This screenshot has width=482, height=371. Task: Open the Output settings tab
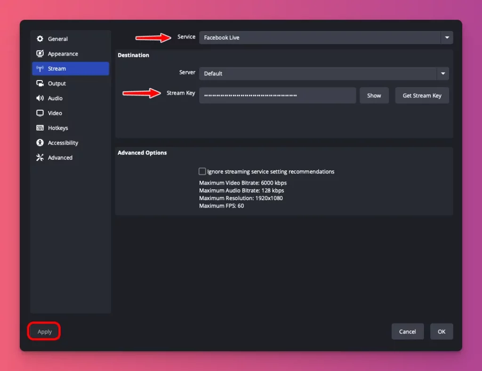tap(57, 83)
